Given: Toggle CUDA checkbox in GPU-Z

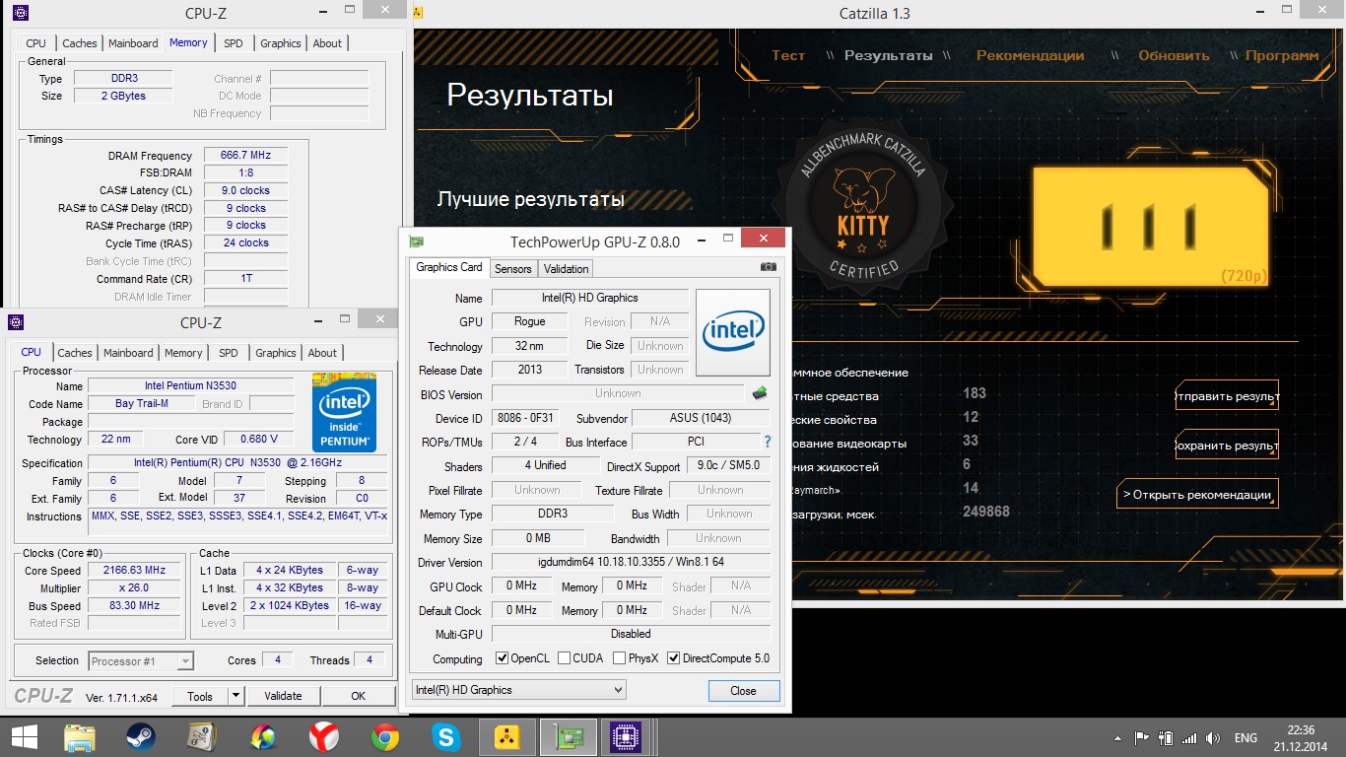Looking at the screenshot, I should click(x=564, y=658).
